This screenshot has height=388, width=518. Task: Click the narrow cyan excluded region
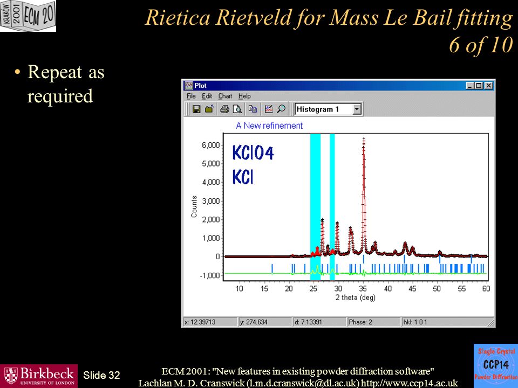[332, 207]
